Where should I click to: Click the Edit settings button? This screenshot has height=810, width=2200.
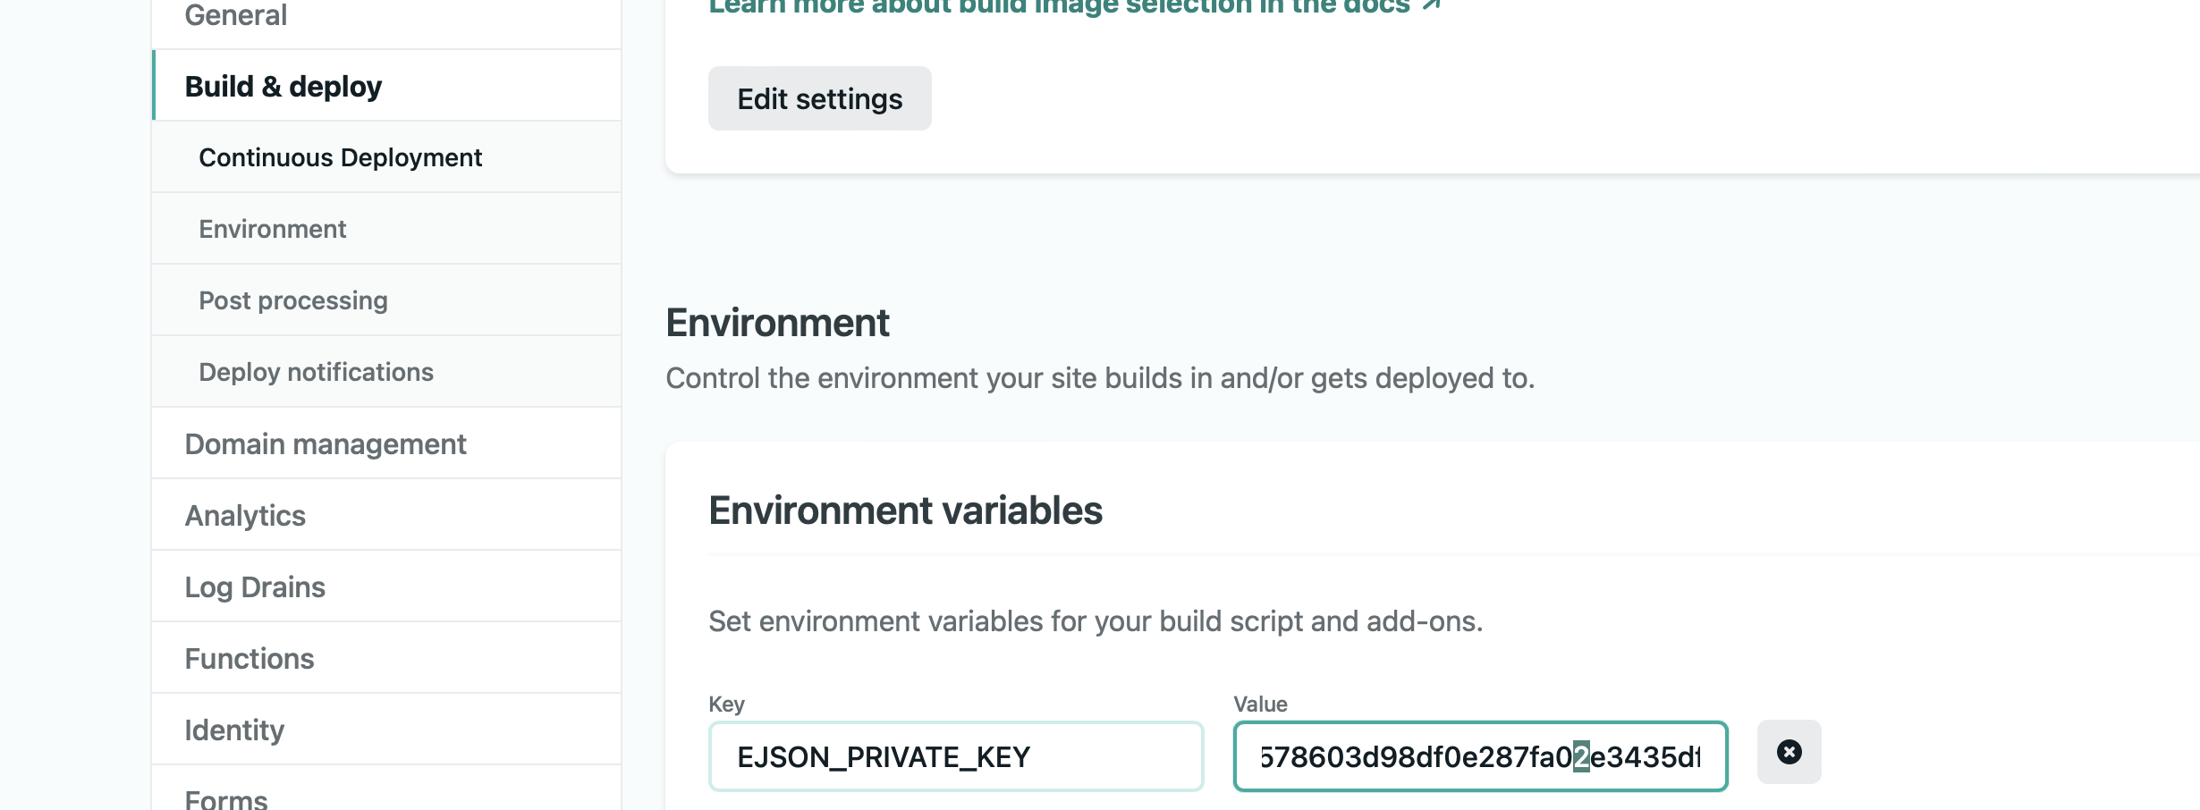pos(819,98)
